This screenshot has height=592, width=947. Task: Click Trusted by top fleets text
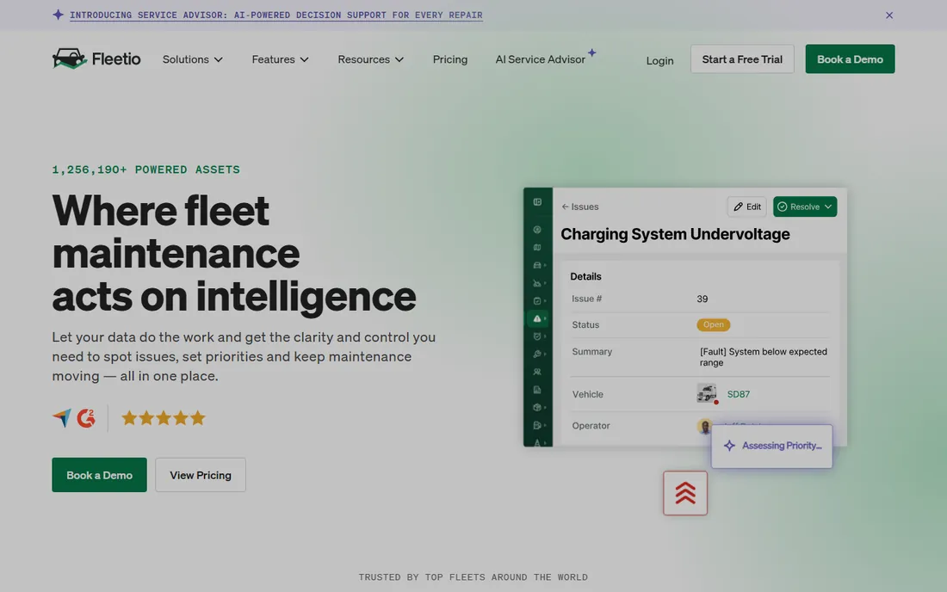pyautogui.click(x=473, y=577)
